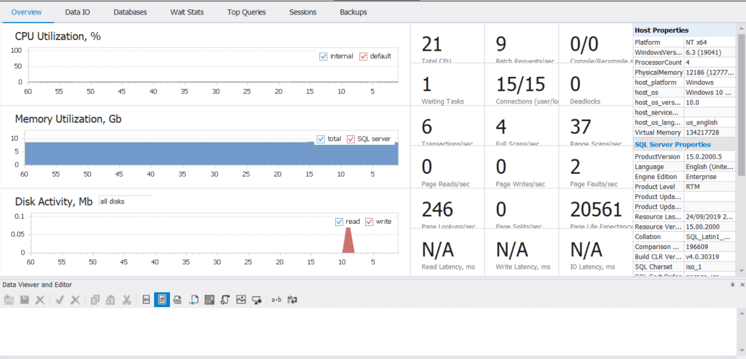Close the Data Viewer and Editor panel

click(x=742, y=285)
